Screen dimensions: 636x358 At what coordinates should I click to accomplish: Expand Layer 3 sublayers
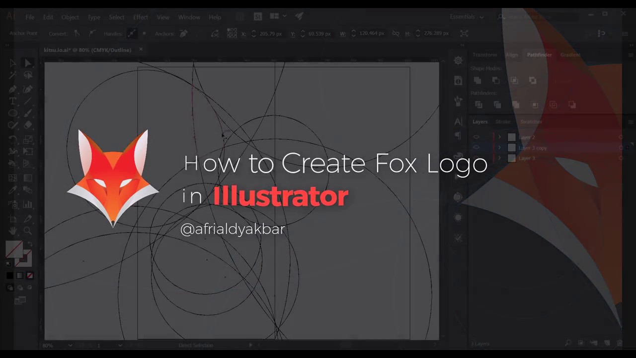[x=500, y=158]
